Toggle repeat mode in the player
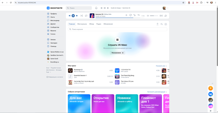The width and height of the screenshot is (218, 113). pos(86,16)
